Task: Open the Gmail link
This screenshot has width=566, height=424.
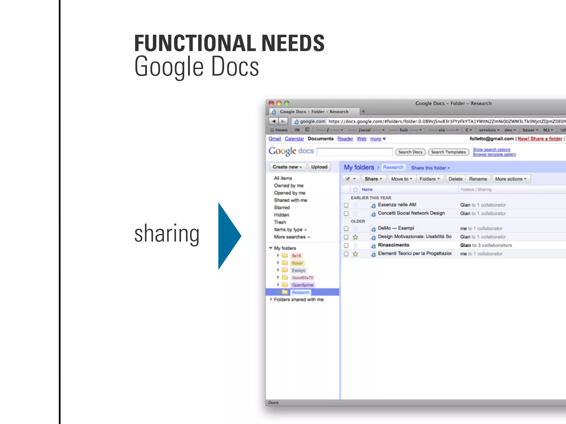Action: click(275, 139)
